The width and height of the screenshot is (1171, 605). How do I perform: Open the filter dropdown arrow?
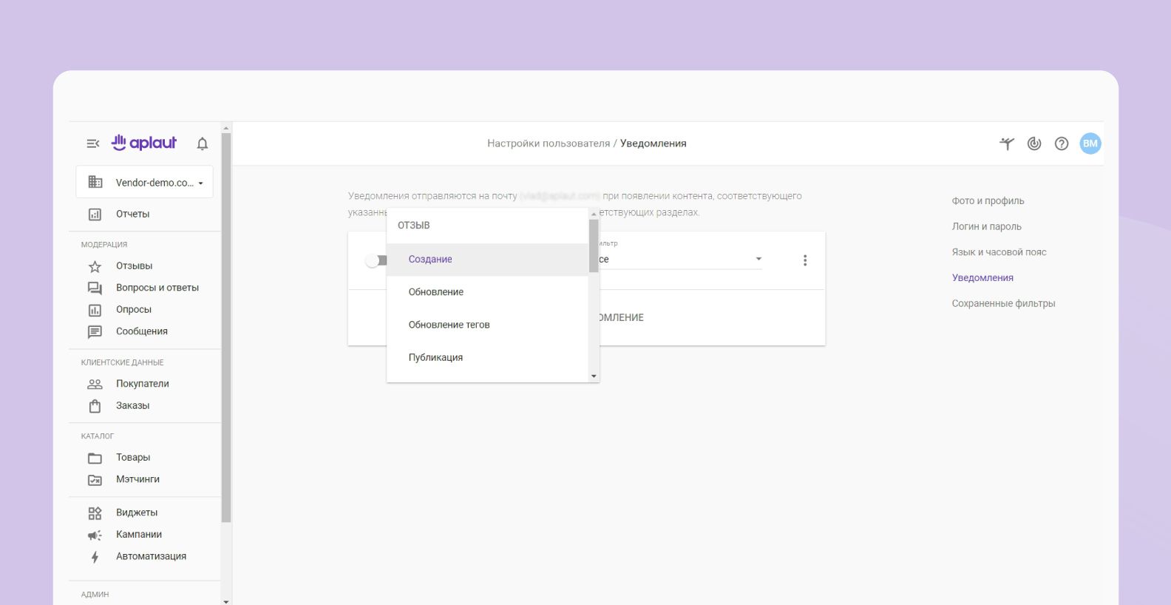point(758,259)
